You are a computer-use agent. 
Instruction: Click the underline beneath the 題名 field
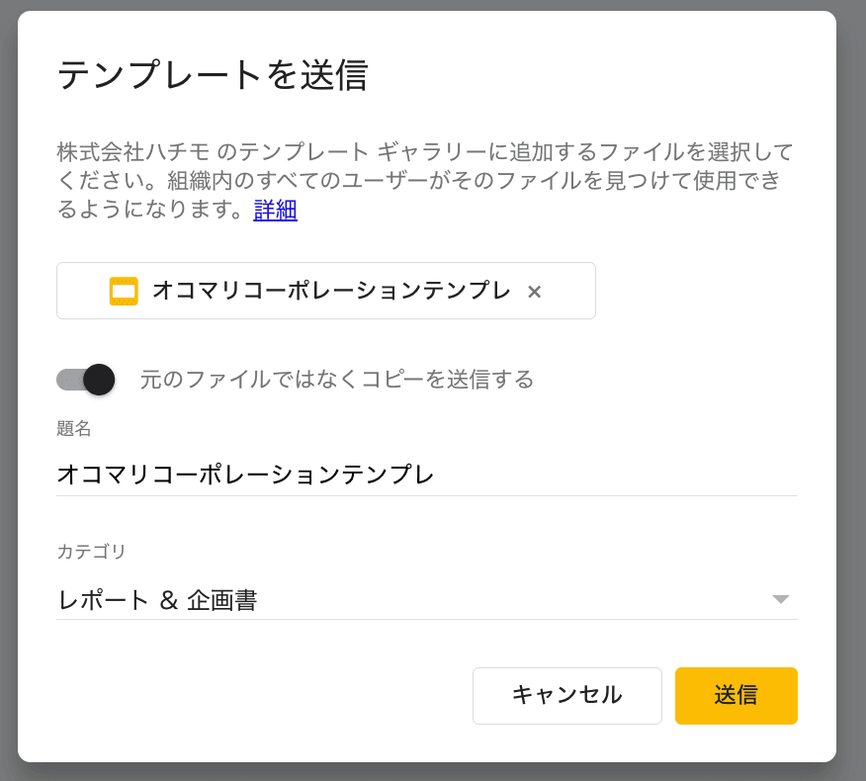427,495
